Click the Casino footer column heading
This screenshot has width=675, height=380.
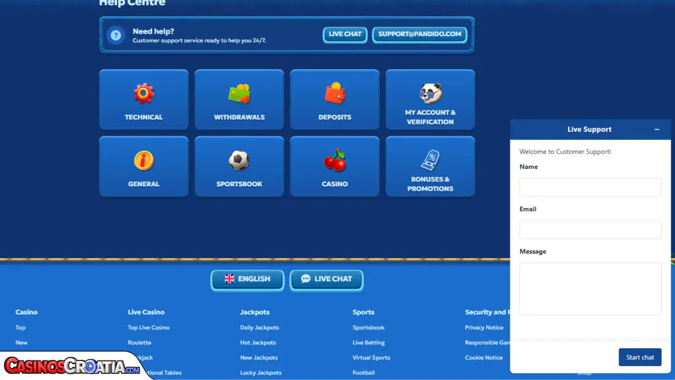click(x=27, y=312)
